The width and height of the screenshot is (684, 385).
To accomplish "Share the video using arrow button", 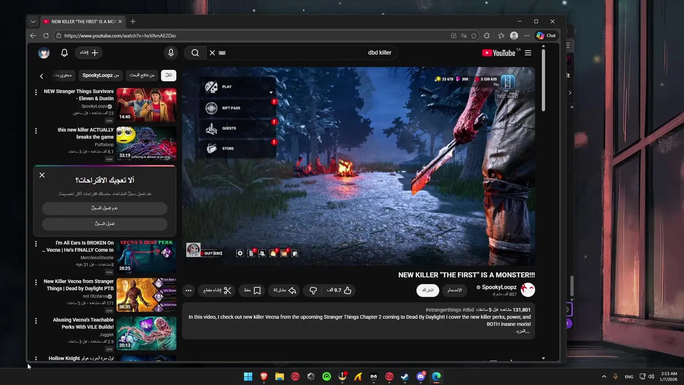I will (285, 290).
